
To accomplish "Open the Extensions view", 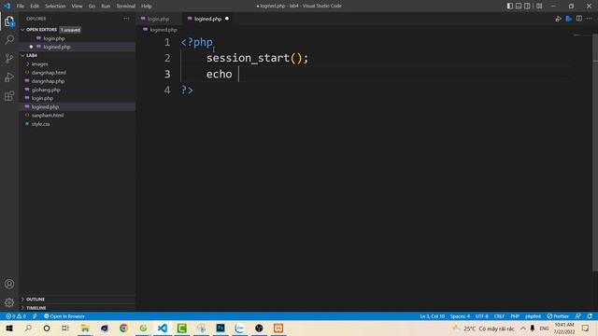I will [9, 95].
